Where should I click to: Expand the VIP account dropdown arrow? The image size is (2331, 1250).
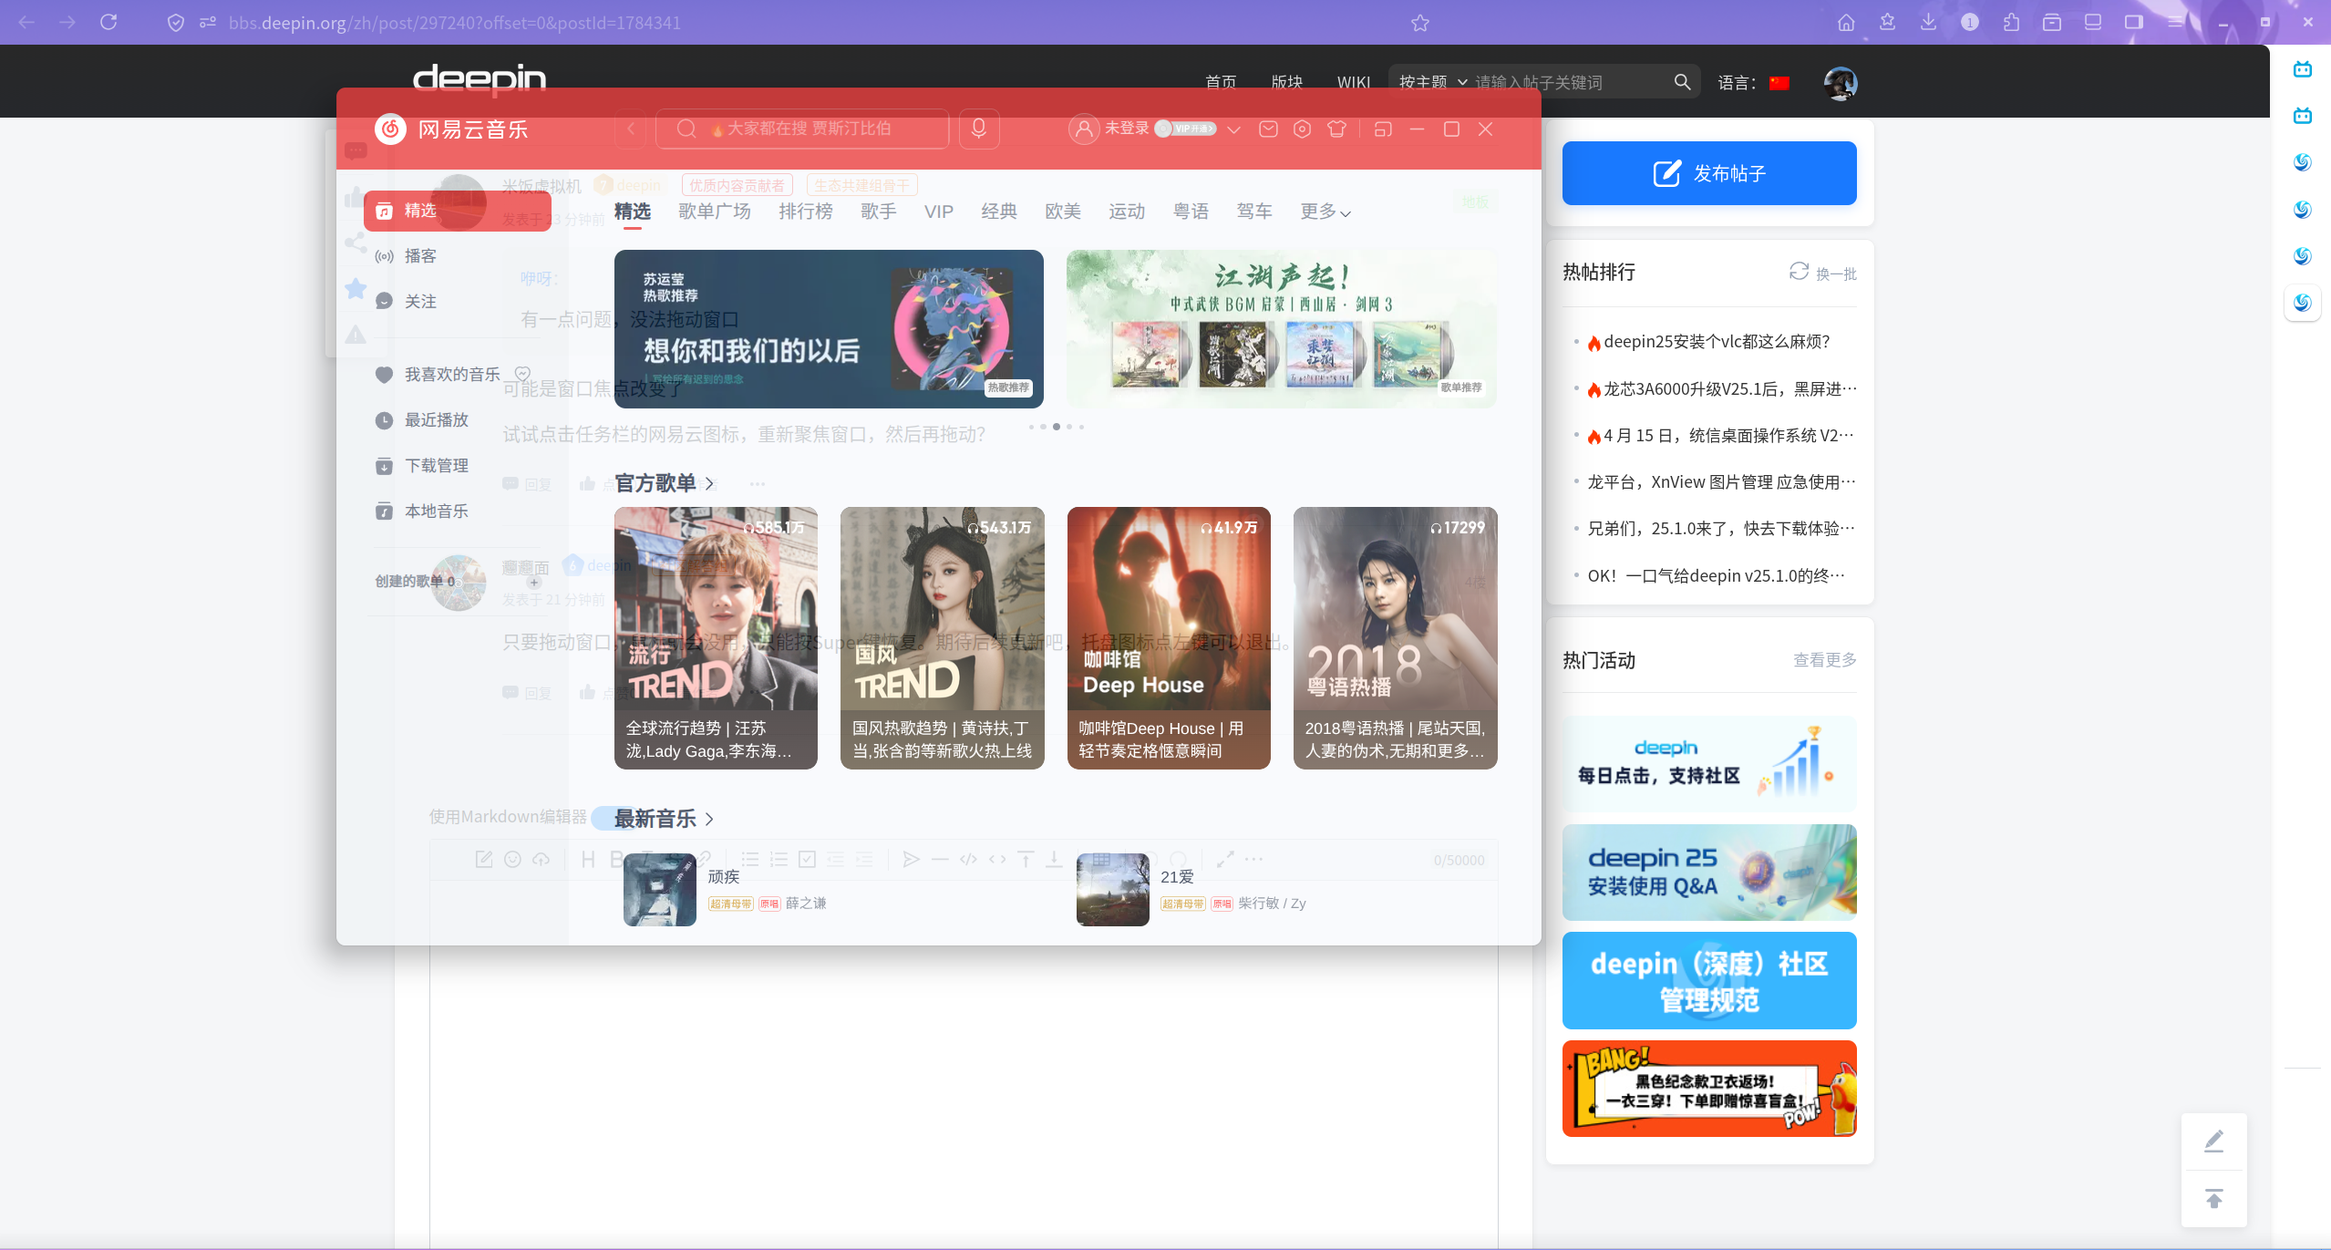1233,130
